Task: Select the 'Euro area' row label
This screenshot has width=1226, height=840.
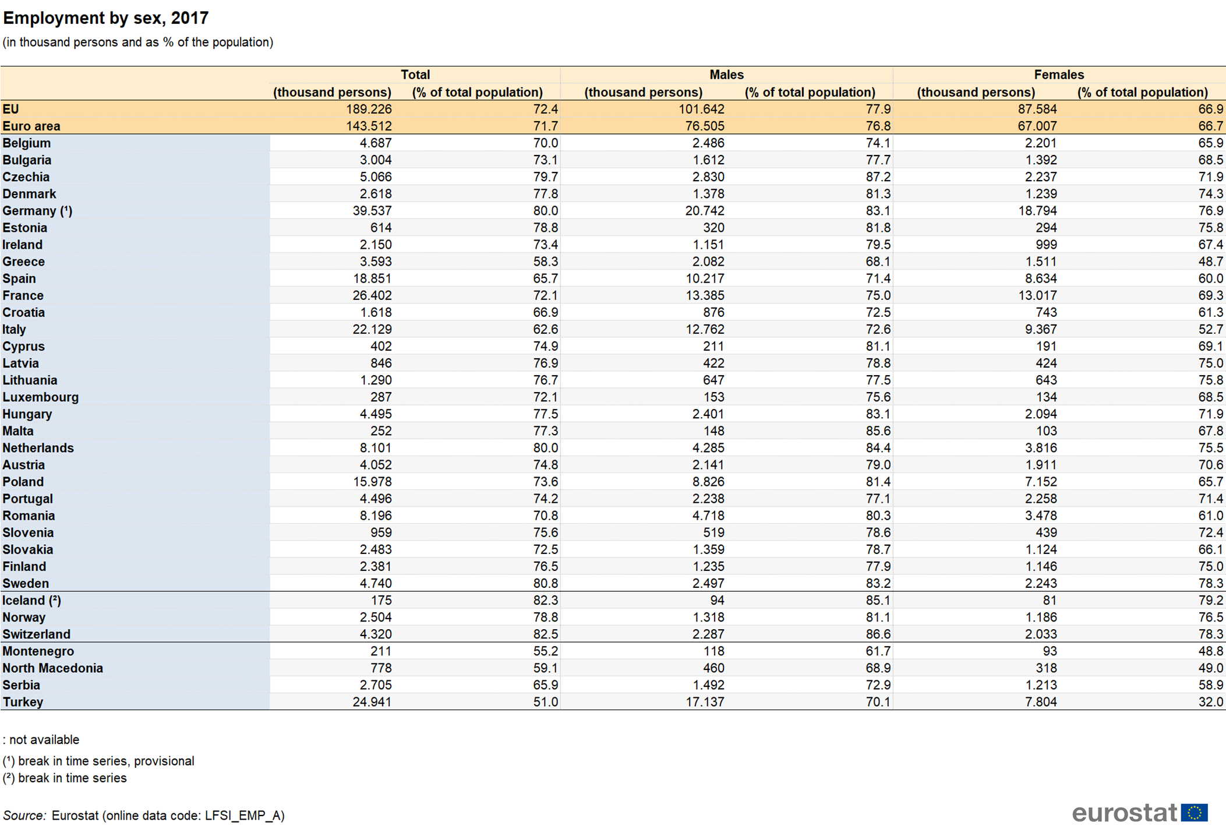Action: [x=31, y=126]
